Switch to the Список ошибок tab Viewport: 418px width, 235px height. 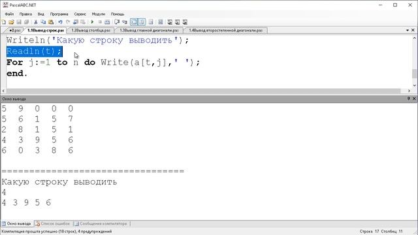(x=53, y=223)
